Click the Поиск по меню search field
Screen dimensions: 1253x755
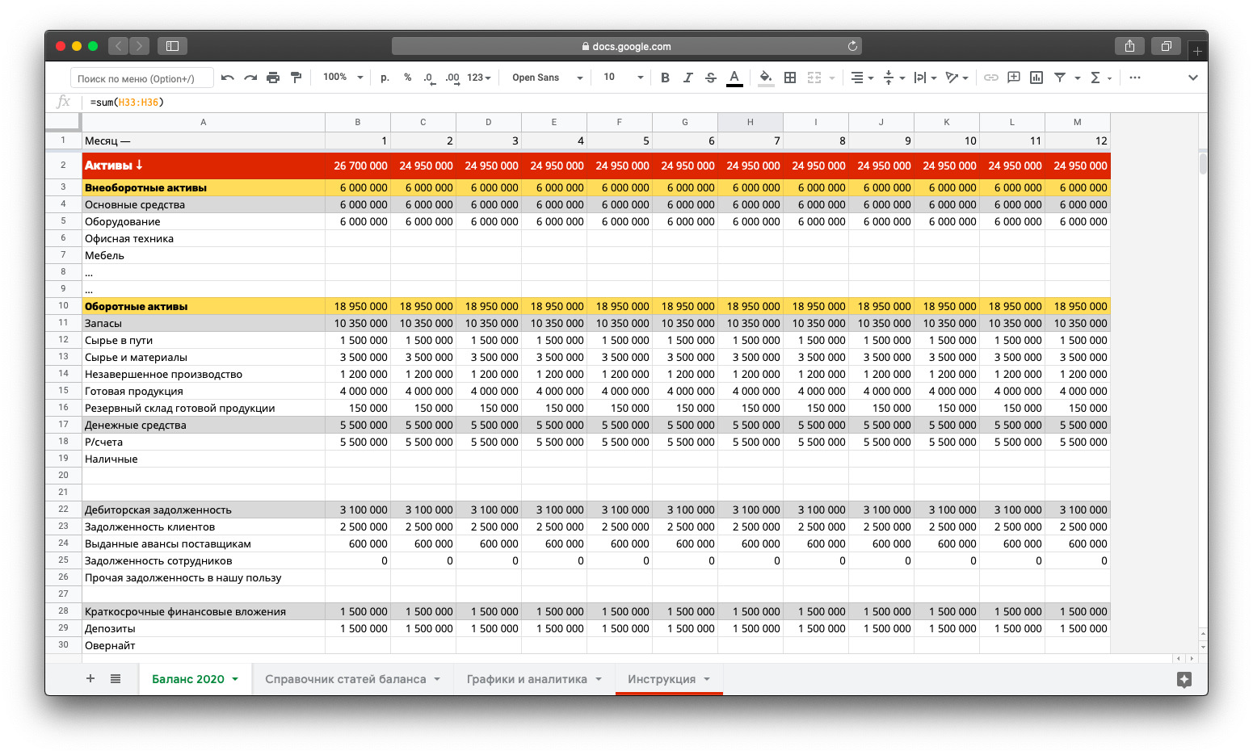point(142,78)
